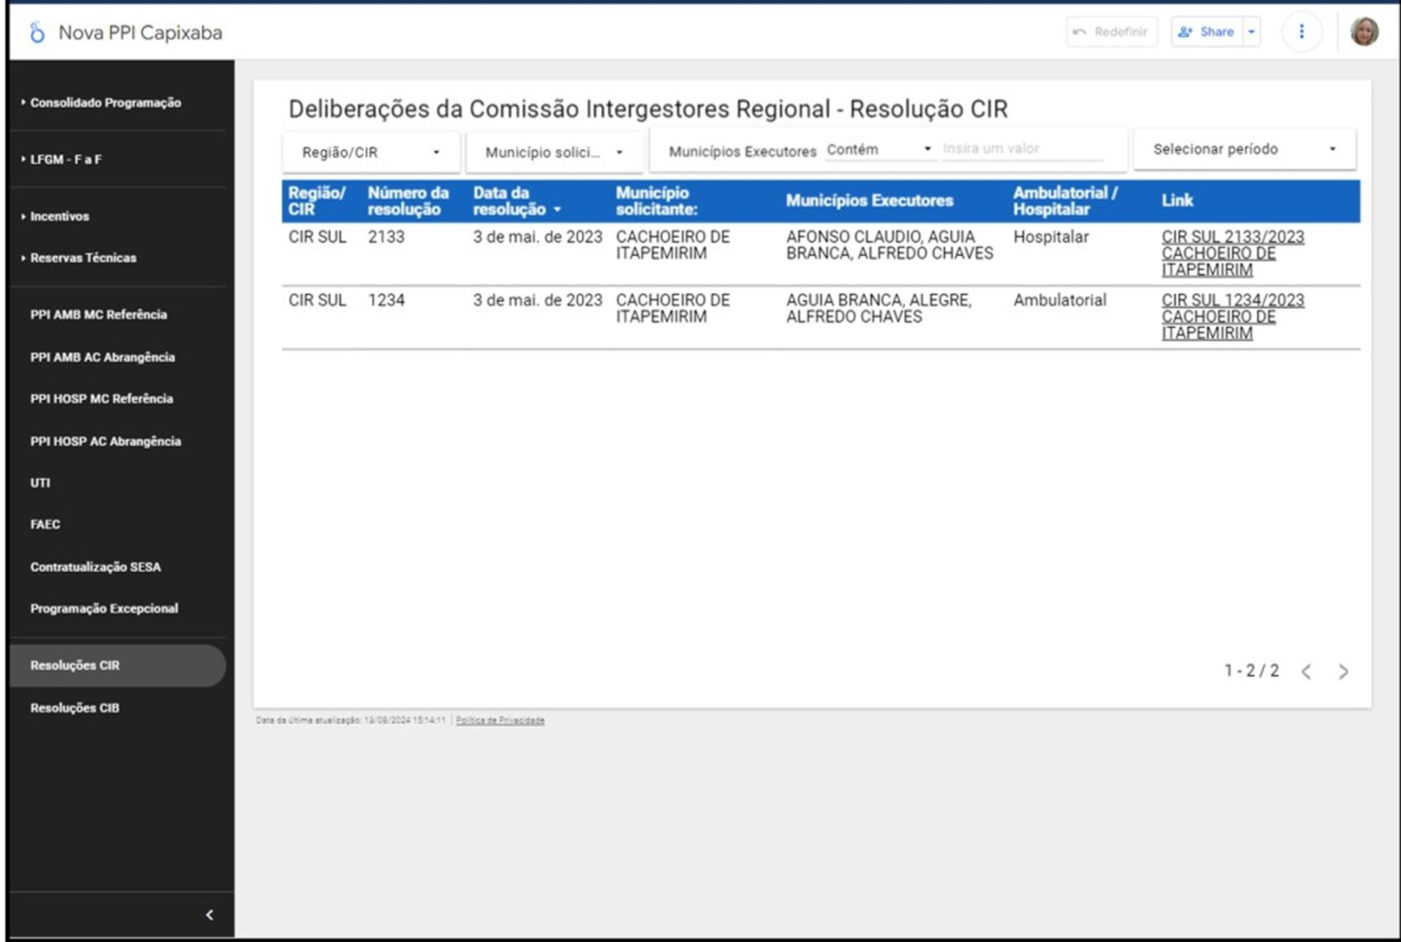Change the Contém match condition dropdown

878,149
